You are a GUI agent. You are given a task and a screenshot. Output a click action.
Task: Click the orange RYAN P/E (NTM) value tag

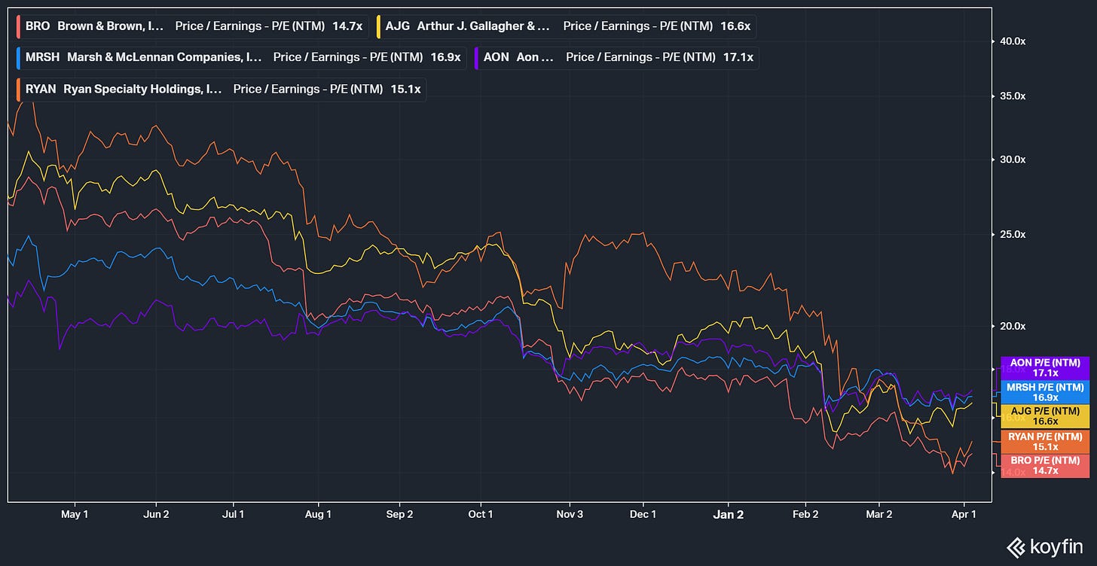coord(1044,441)
